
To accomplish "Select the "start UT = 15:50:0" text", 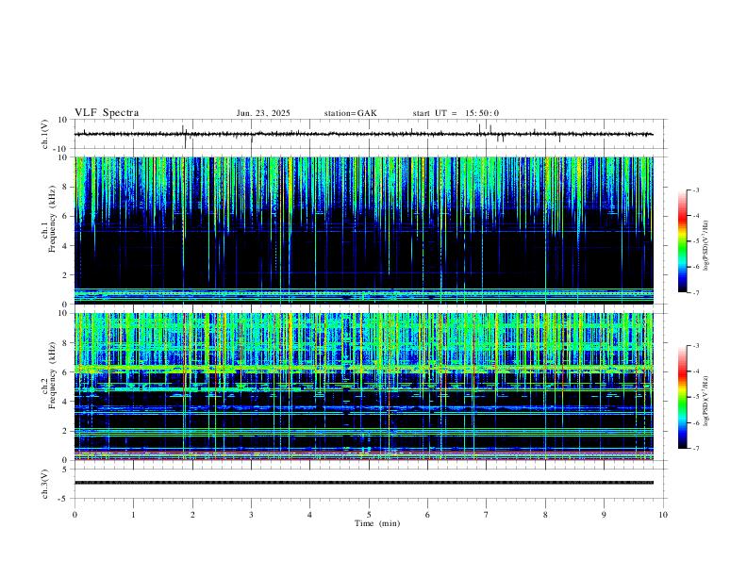I will pyautogui.click(x=456, y=113).
